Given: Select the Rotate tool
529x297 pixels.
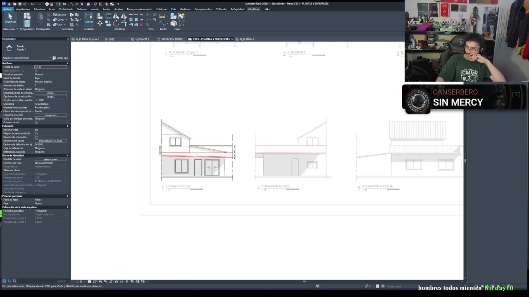Looking at the screenshot, I should pyautogui.click(x=116, y=24).
